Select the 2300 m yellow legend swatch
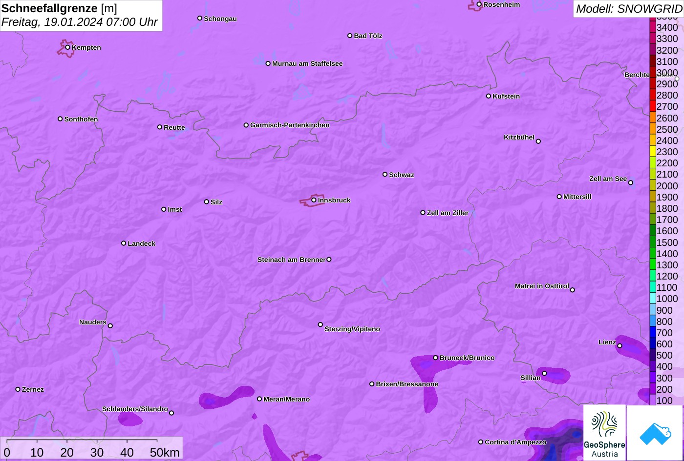Image resolution: width=684 pixels, height=461 pixels. pos(653,152)
